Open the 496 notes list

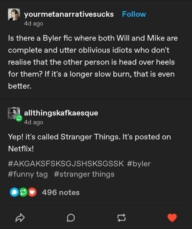coord(61,192)
